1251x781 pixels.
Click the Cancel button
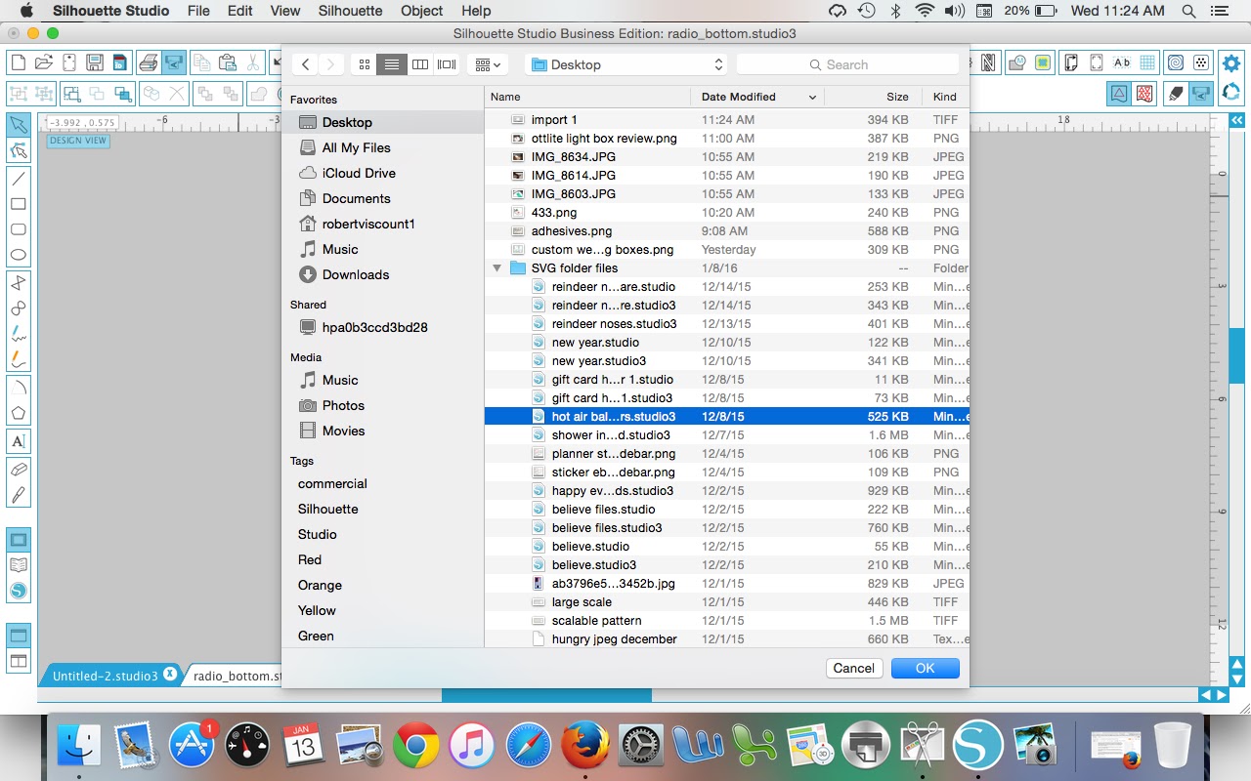coord(853,668)
